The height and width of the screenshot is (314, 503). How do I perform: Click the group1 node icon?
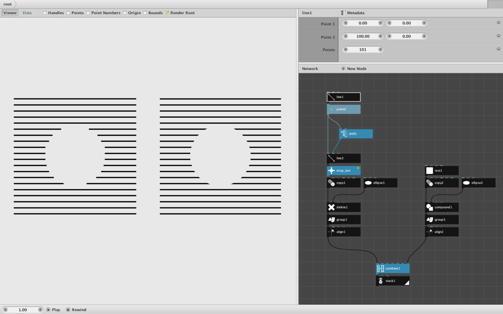coord(331,220)
